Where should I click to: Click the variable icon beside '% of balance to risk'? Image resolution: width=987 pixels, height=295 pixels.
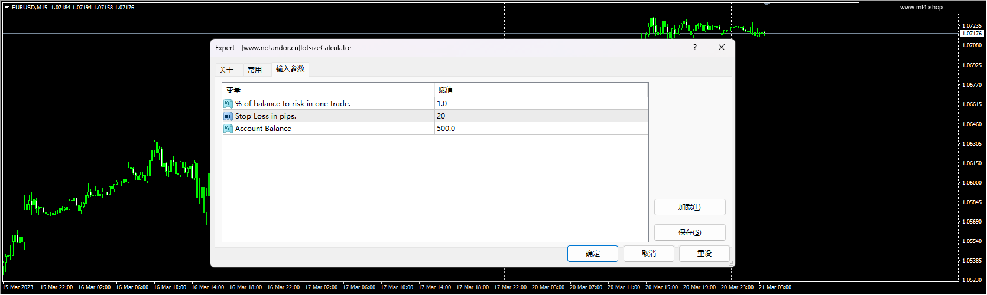[228, 104]
